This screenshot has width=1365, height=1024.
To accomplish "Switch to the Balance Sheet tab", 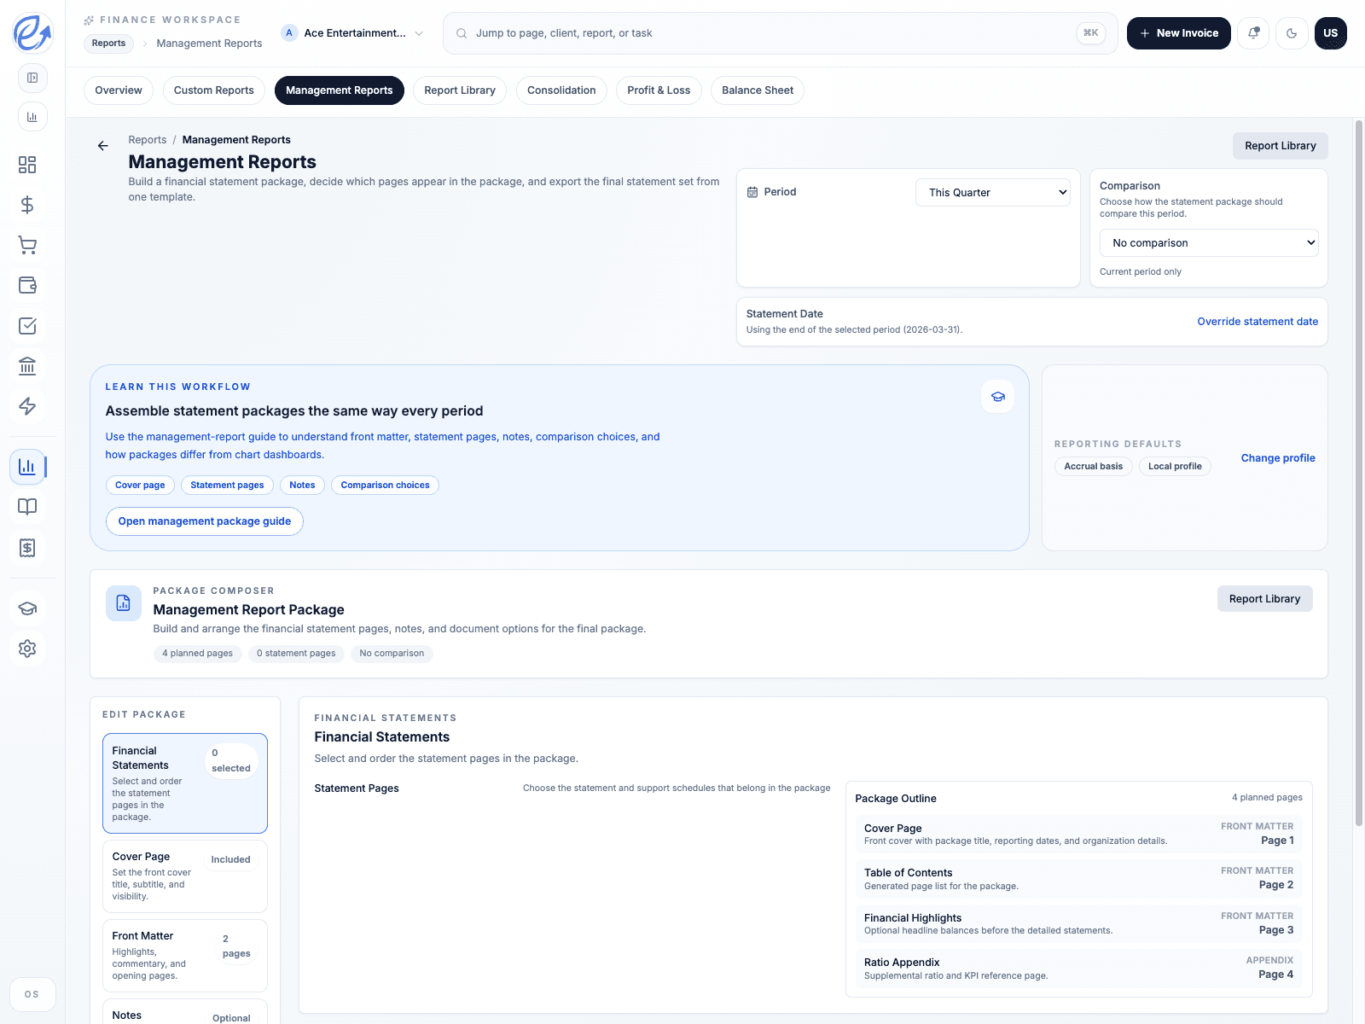I will pos(757,90).
